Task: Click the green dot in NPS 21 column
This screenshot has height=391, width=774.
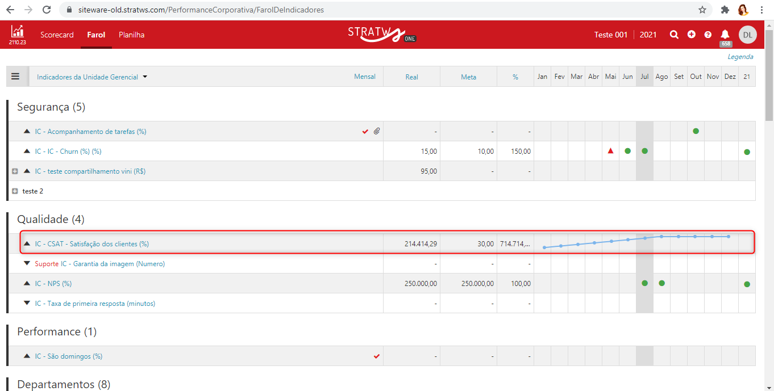Action: (747, 284)
